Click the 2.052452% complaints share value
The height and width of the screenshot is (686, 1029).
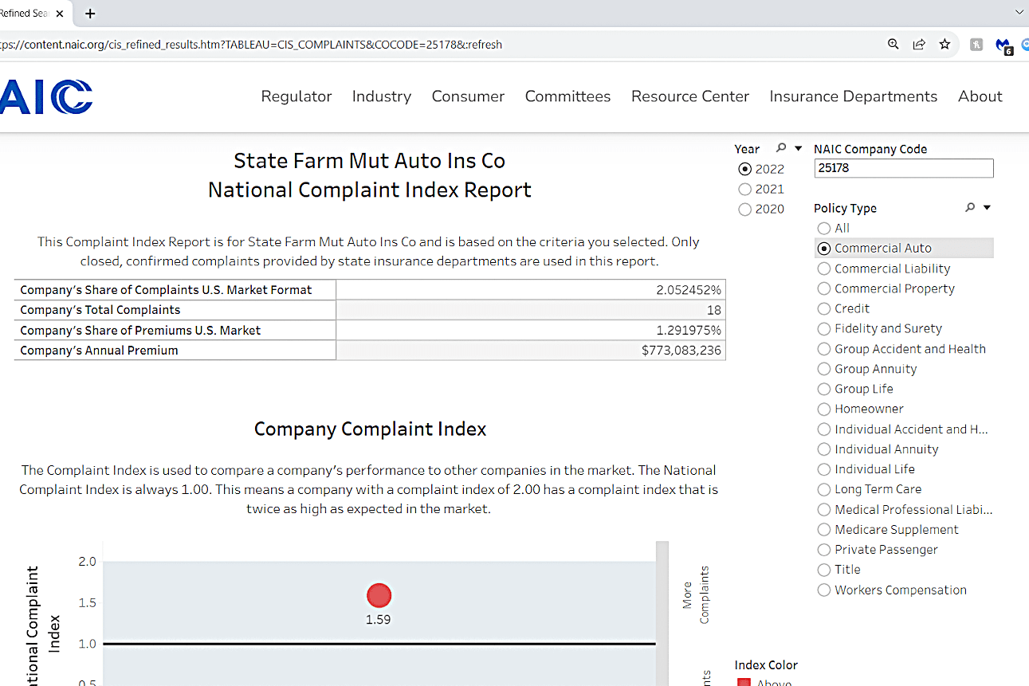[x=689, y=290]
